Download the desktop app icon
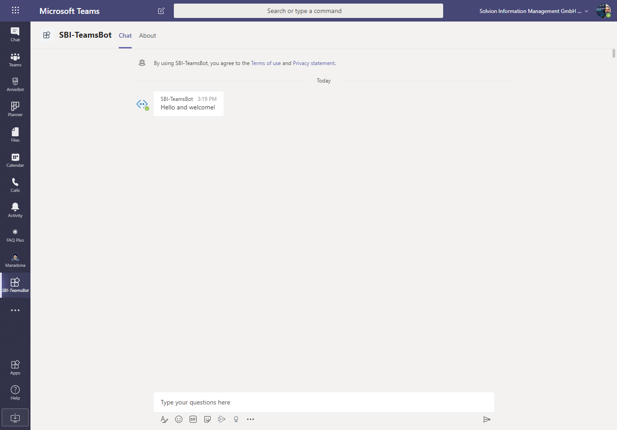The image size is (617, 430). (x=15, y=417)
